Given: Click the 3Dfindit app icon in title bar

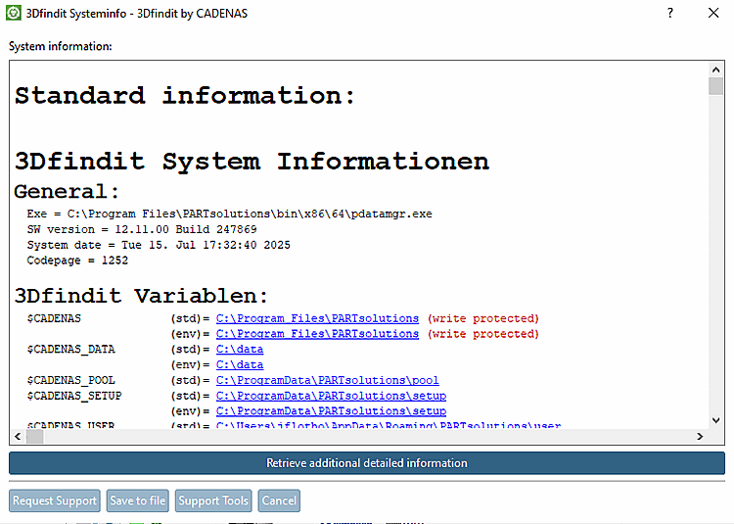Looking at the screenshot, I should [13, 13].
